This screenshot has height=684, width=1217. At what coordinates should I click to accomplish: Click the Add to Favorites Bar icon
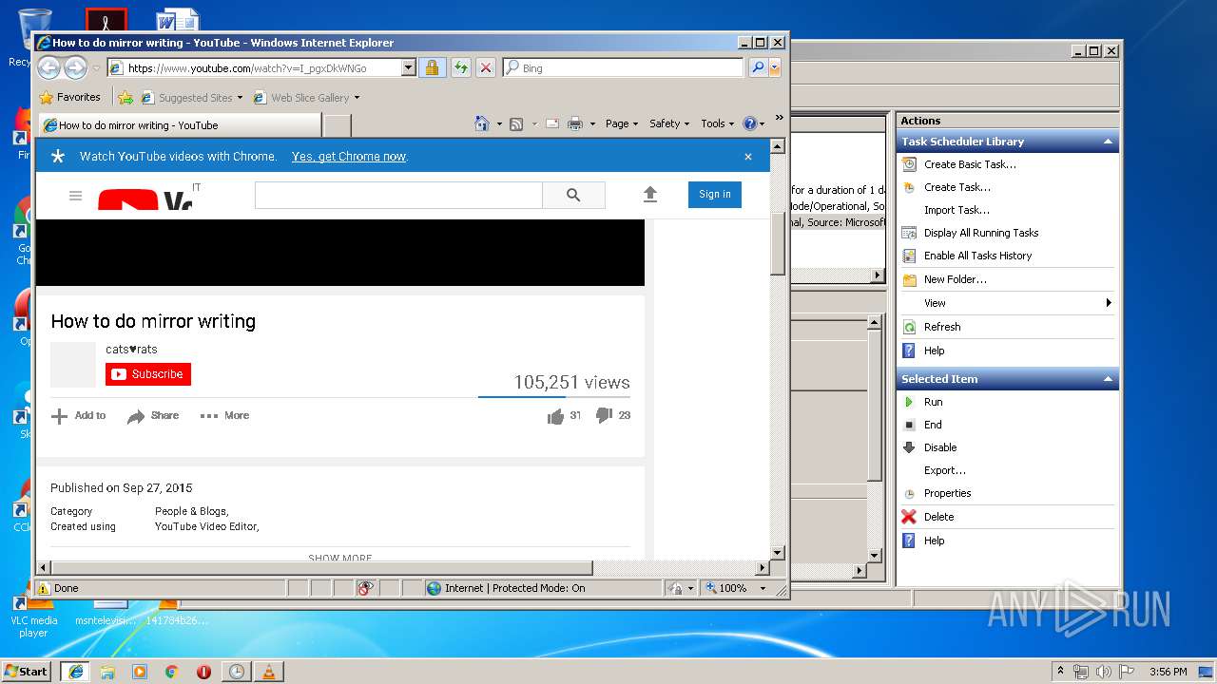[126, 97]
